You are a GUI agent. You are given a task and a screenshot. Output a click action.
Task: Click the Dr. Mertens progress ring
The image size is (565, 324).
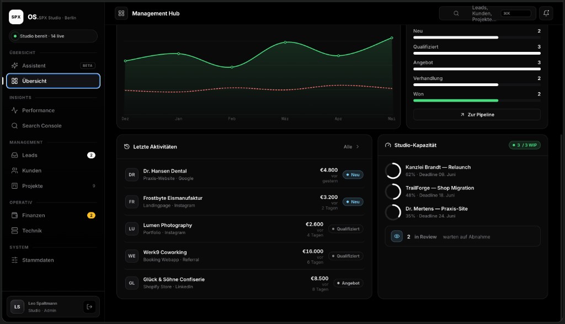(x=393, y=213)
